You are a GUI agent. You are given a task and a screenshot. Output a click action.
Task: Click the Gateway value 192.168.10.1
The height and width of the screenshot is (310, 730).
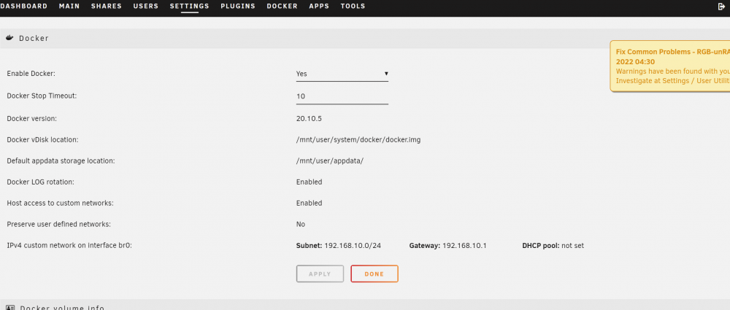click(464, 245)
